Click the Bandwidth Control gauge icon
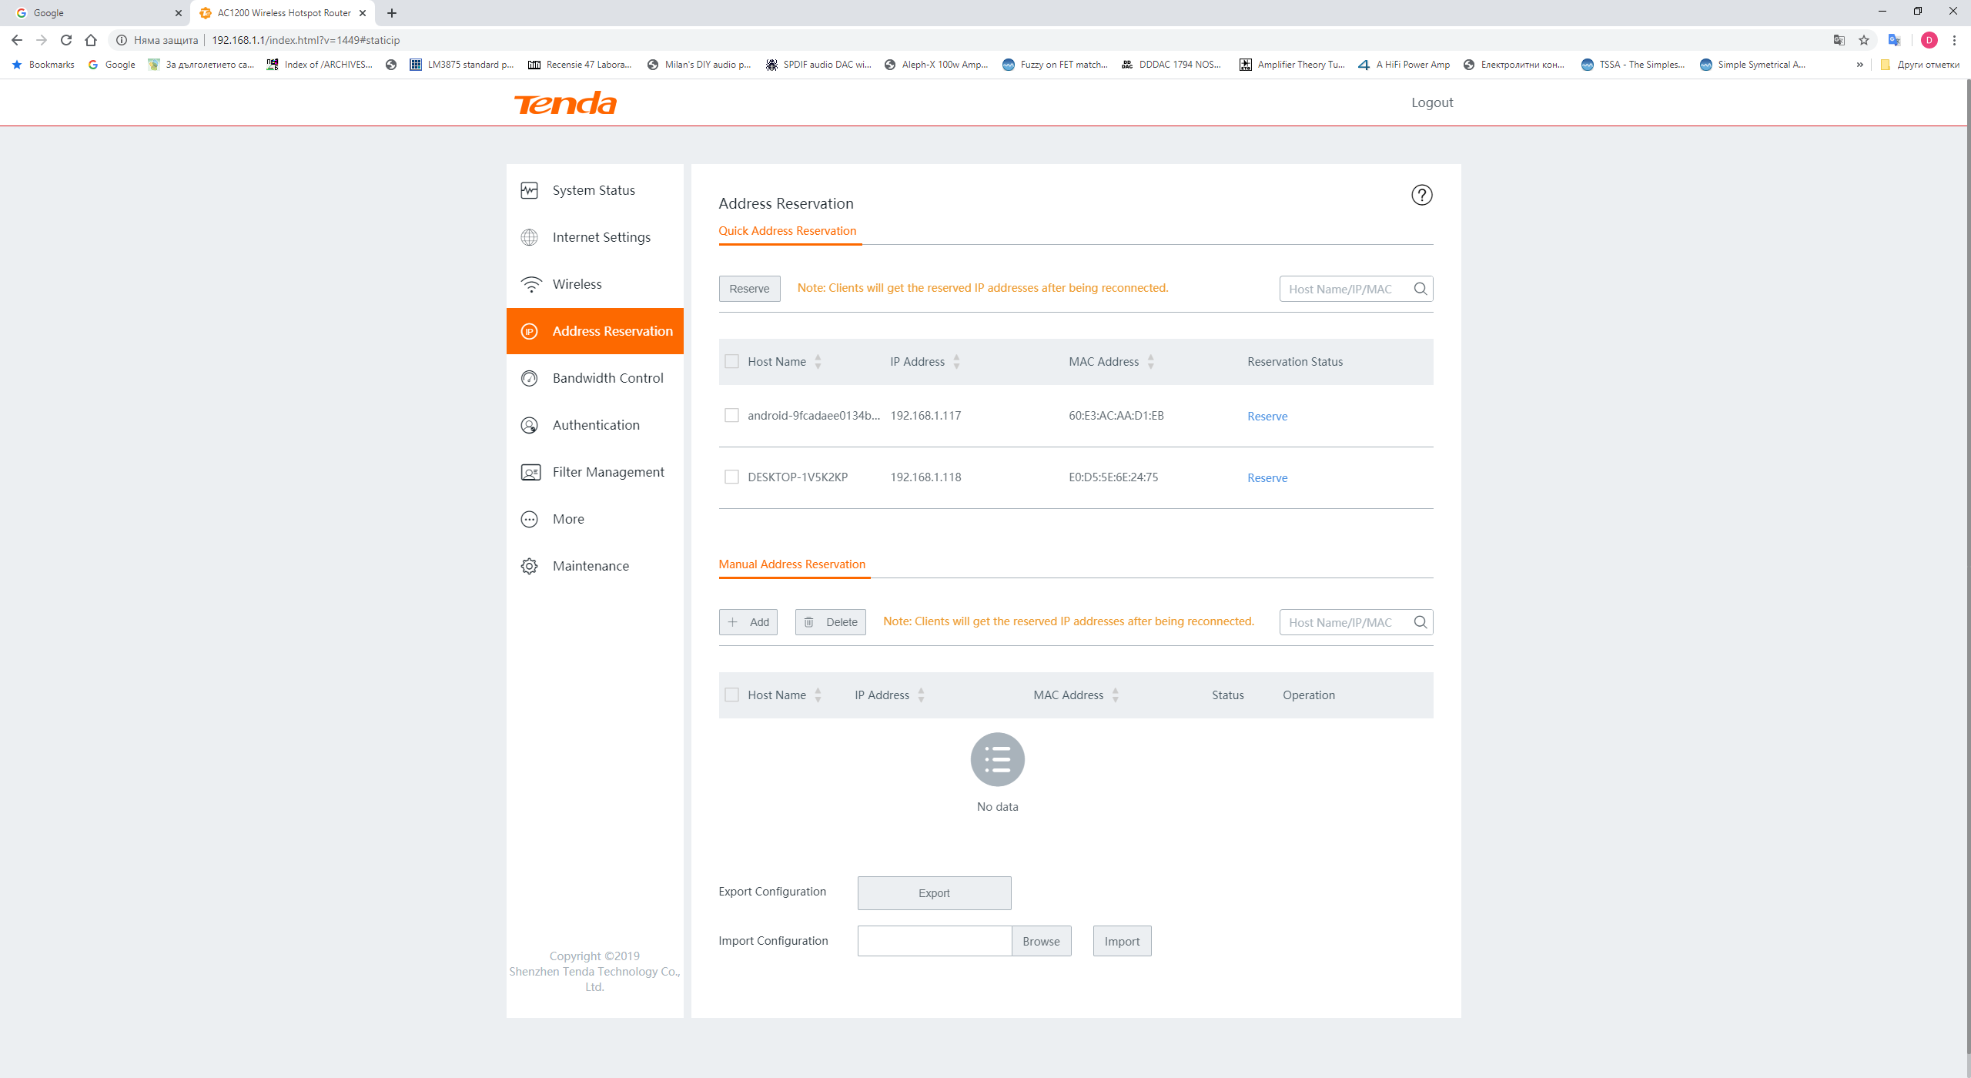The height and width of the screenshot is (1078, 1971). [x=529, y=378]
